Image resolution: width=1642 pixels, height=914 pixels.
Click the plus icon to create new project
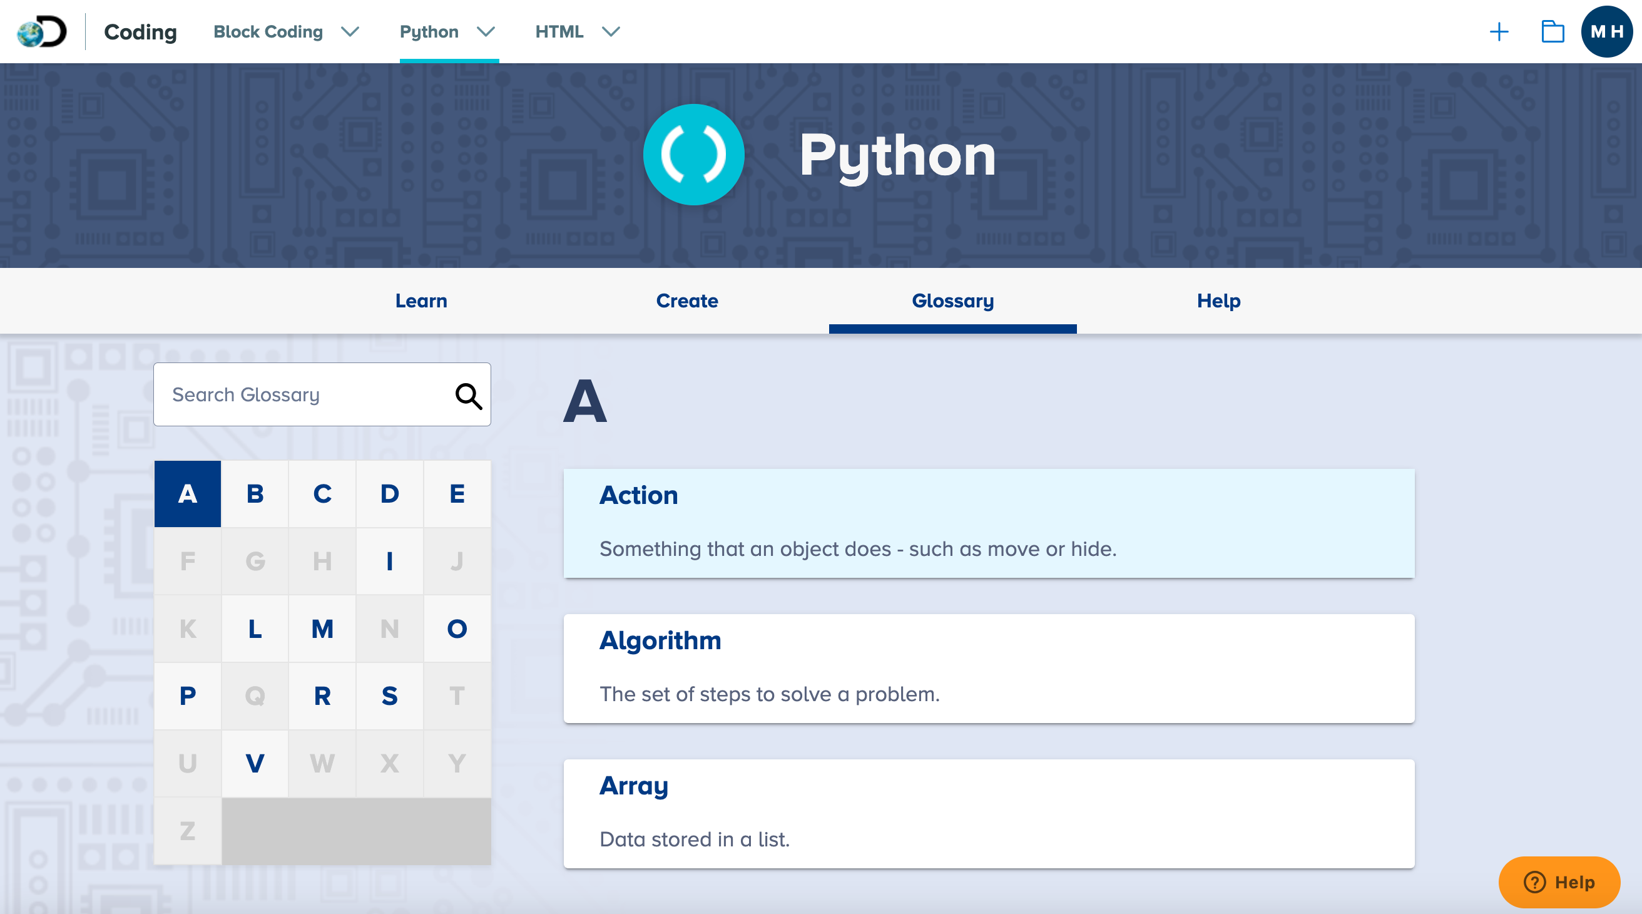[1499, 31]
